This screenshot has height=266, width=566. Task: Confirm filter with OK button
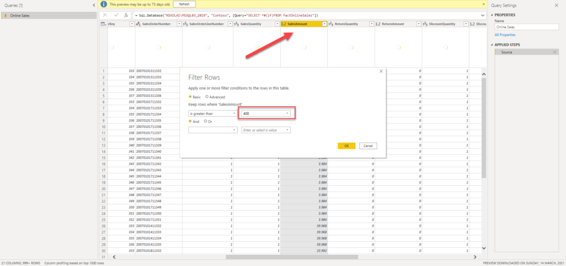pos(347,146)
